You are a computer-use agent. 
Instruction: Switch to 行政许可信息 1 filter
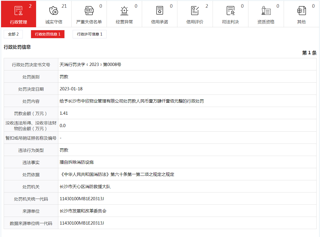(x=90, y=34)
